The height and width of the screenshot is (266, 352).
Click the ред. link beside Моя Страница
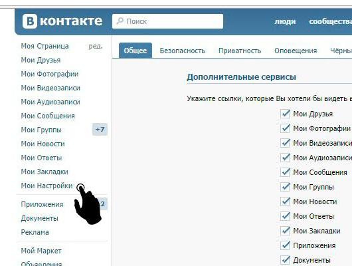[96, 46]
